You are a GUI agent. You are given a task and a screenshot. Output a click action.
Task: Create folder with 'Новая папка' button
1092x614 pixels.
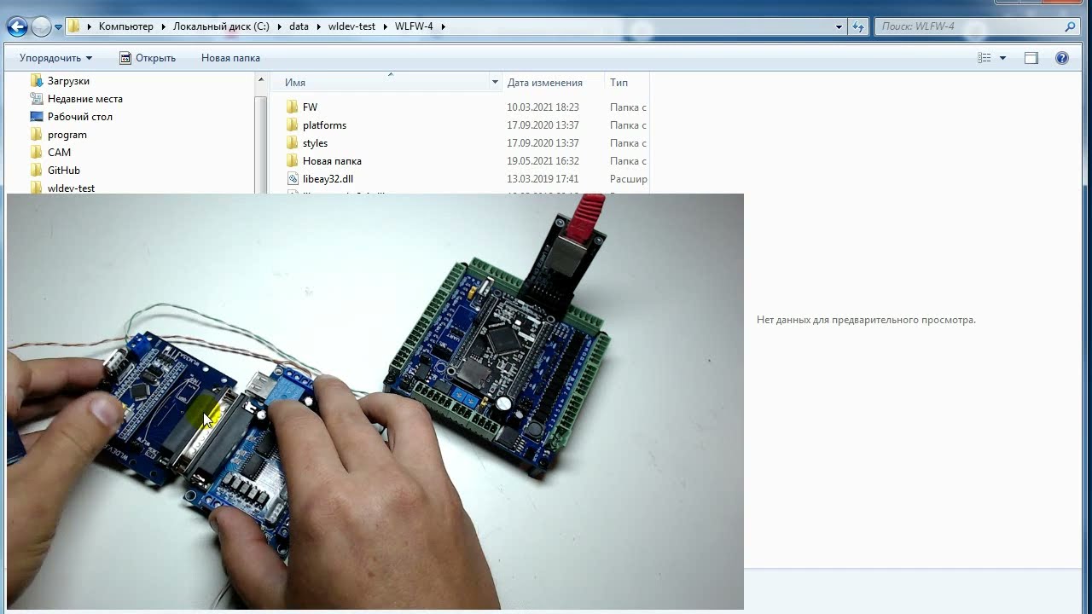[230, 58]
